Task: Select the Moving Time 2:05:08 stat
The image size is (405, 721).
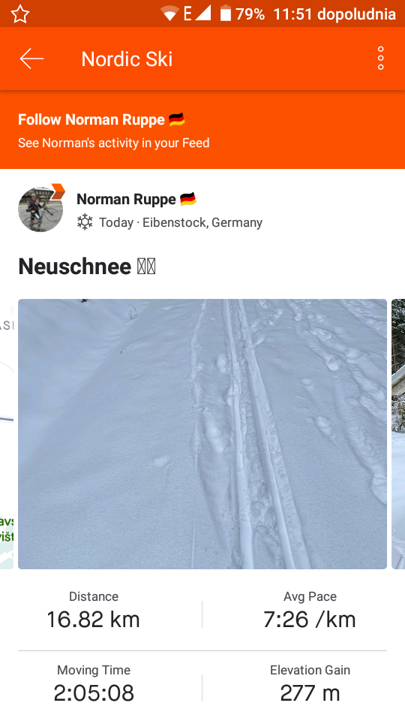Action: (94, 684)
